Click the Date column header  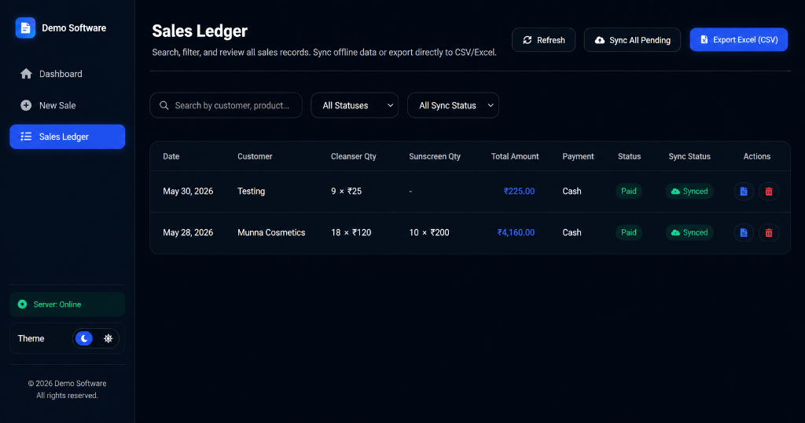[x=171, y=156]
